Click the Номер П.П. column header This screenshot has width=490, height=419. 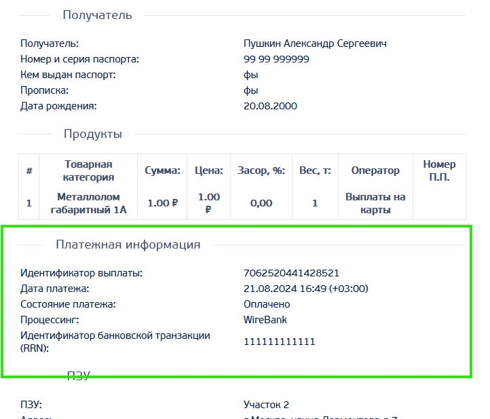tap(439, 170)
